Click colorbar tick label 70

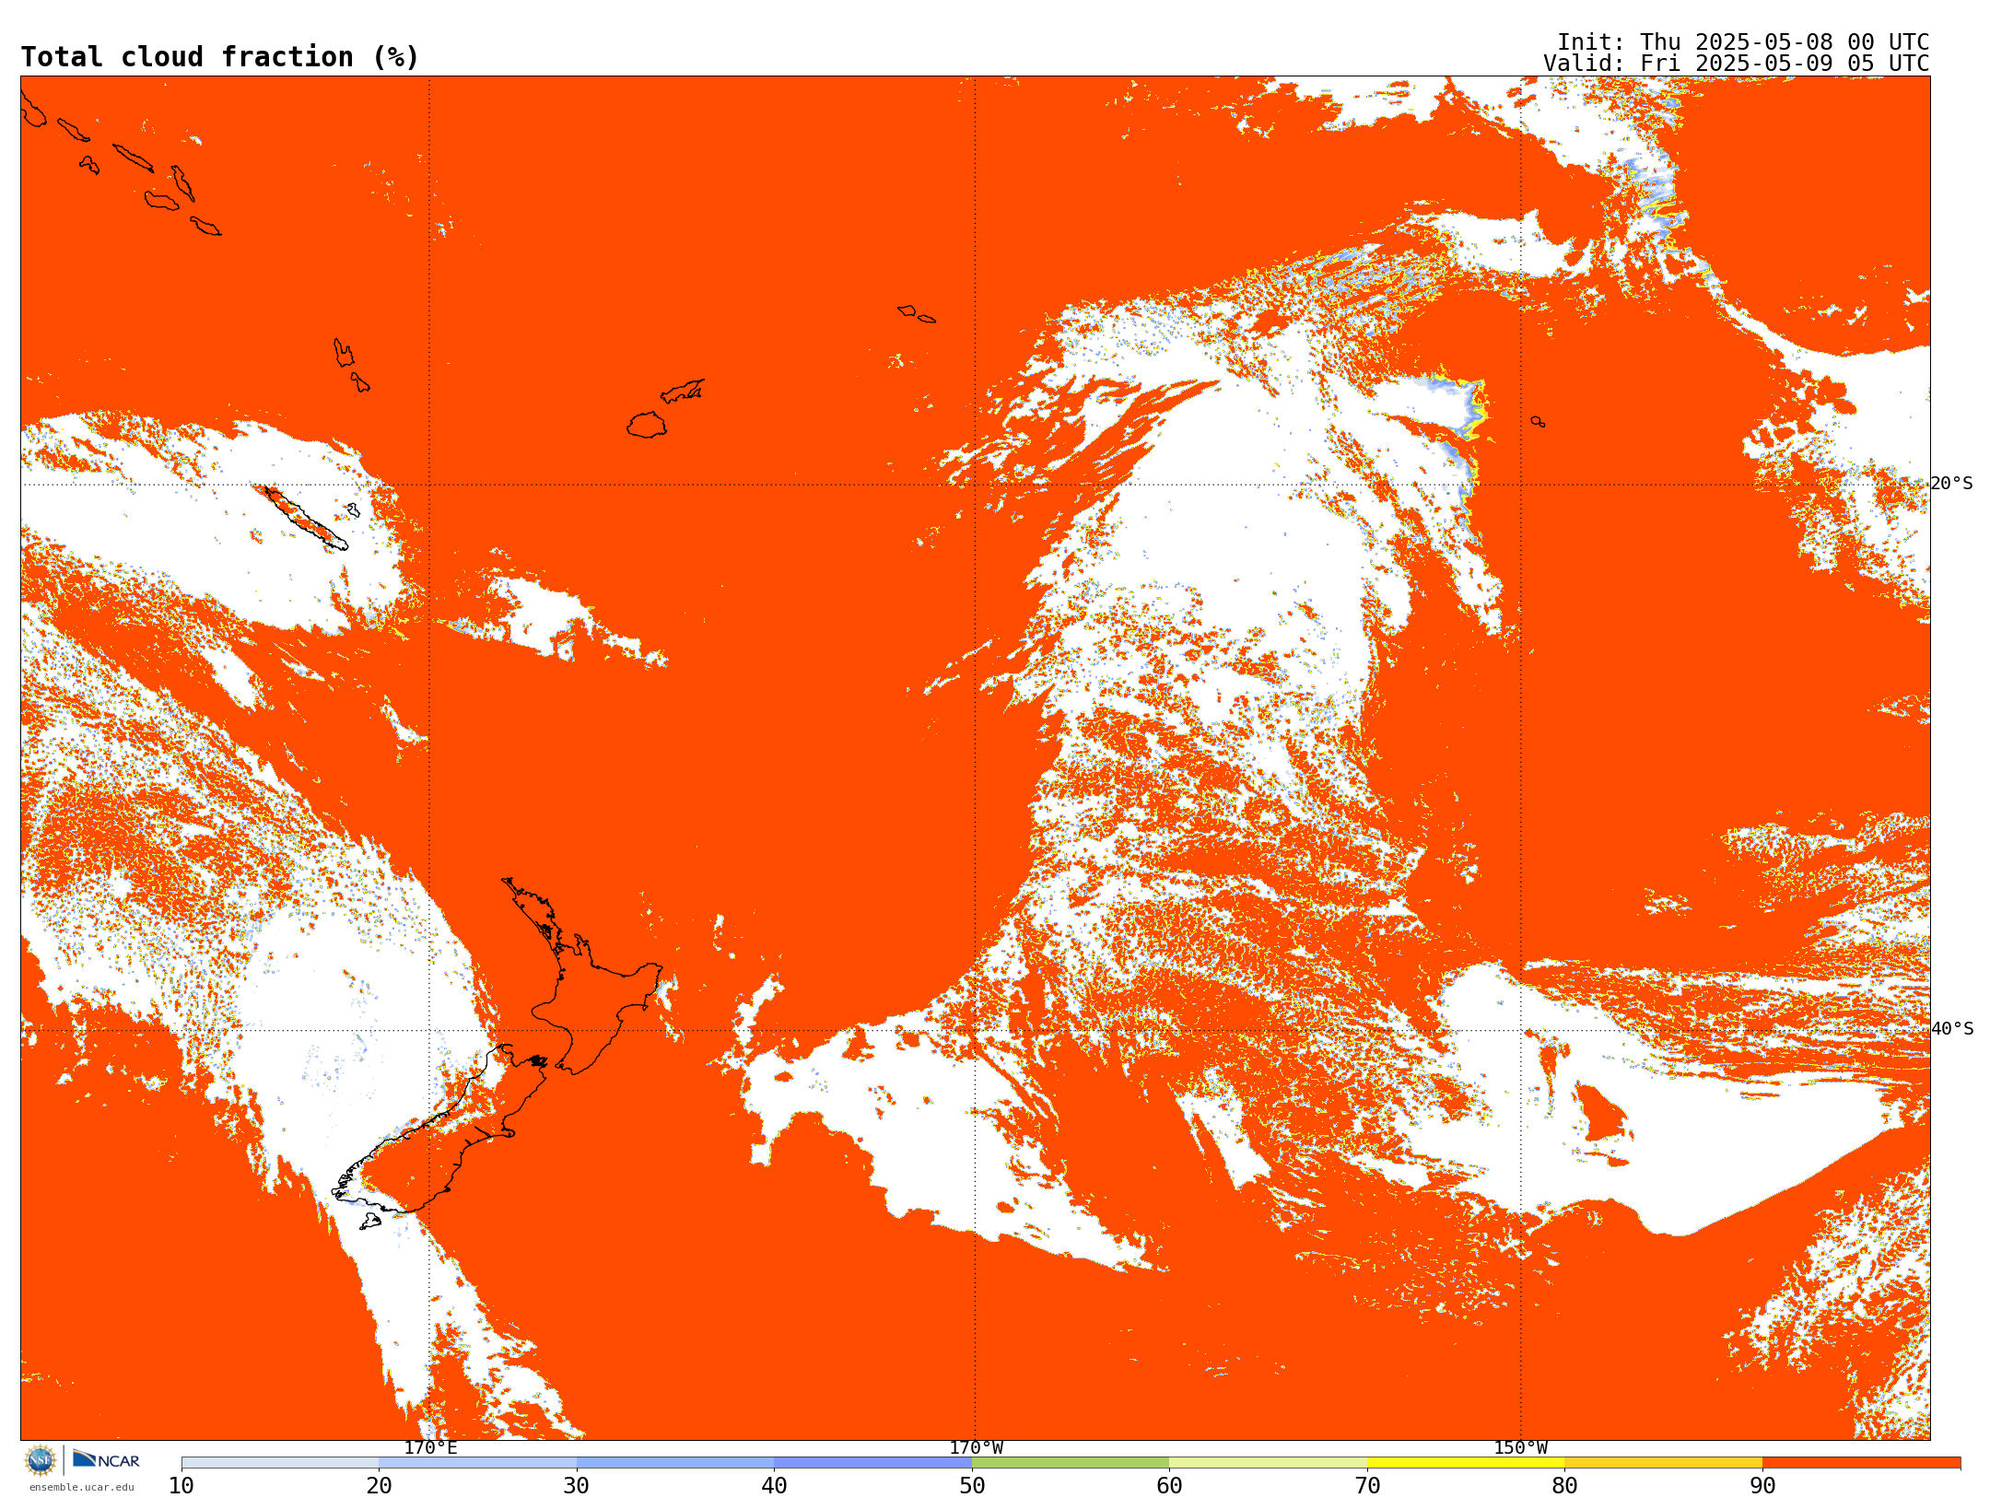1367,1485
